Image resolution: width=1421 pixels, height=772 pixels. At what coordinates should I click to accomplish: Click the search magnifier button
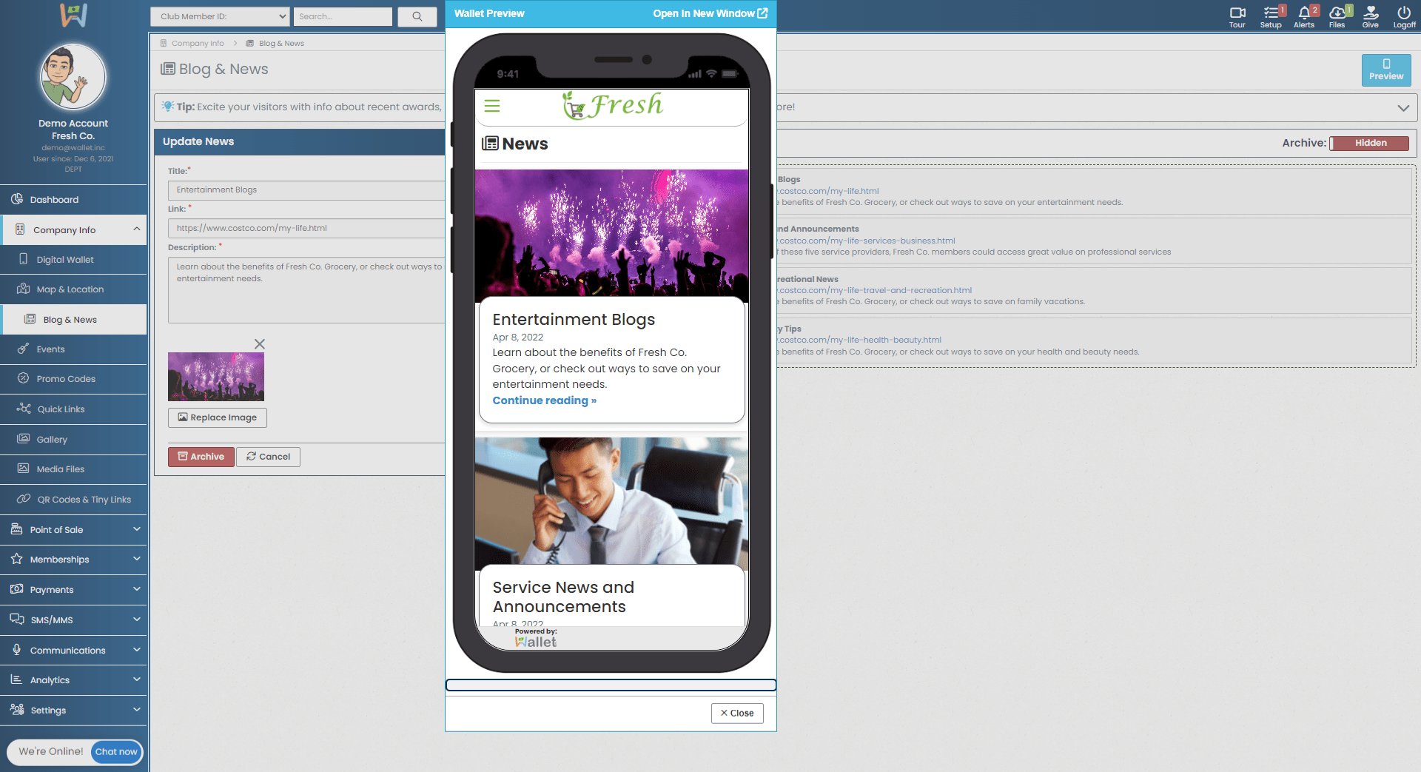click(x=417, y=16)
